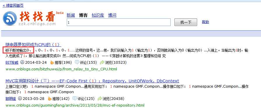Focus the search input containing 1
Image resolution: width=261 pixels, height=111 pixels.
pyautogui.click(x=119, y=22)
